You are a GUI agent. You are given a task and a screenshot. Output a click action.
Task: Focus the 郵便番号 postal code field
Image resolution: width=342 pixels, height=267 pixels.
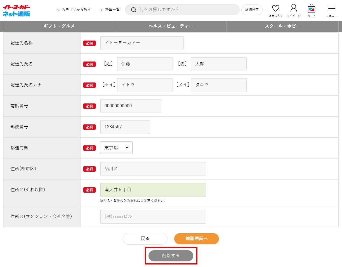125,127
